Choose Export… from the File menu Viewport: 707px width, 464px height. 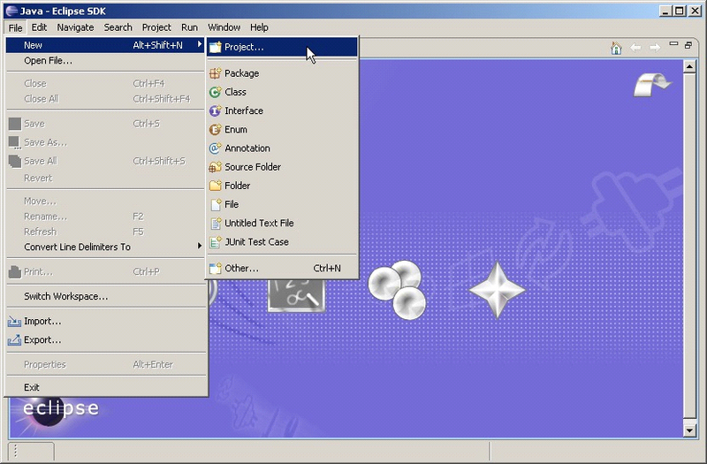click(x=106, y=340)
